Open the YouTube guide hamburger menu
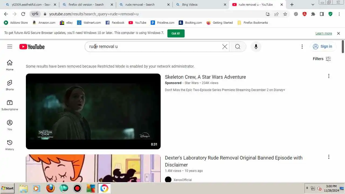This screenshot has height=194, width=345. click(x=10, y=47)
